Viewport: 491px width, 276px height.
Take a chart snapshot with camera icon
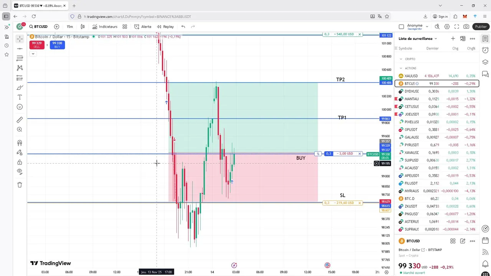point(466,26)
